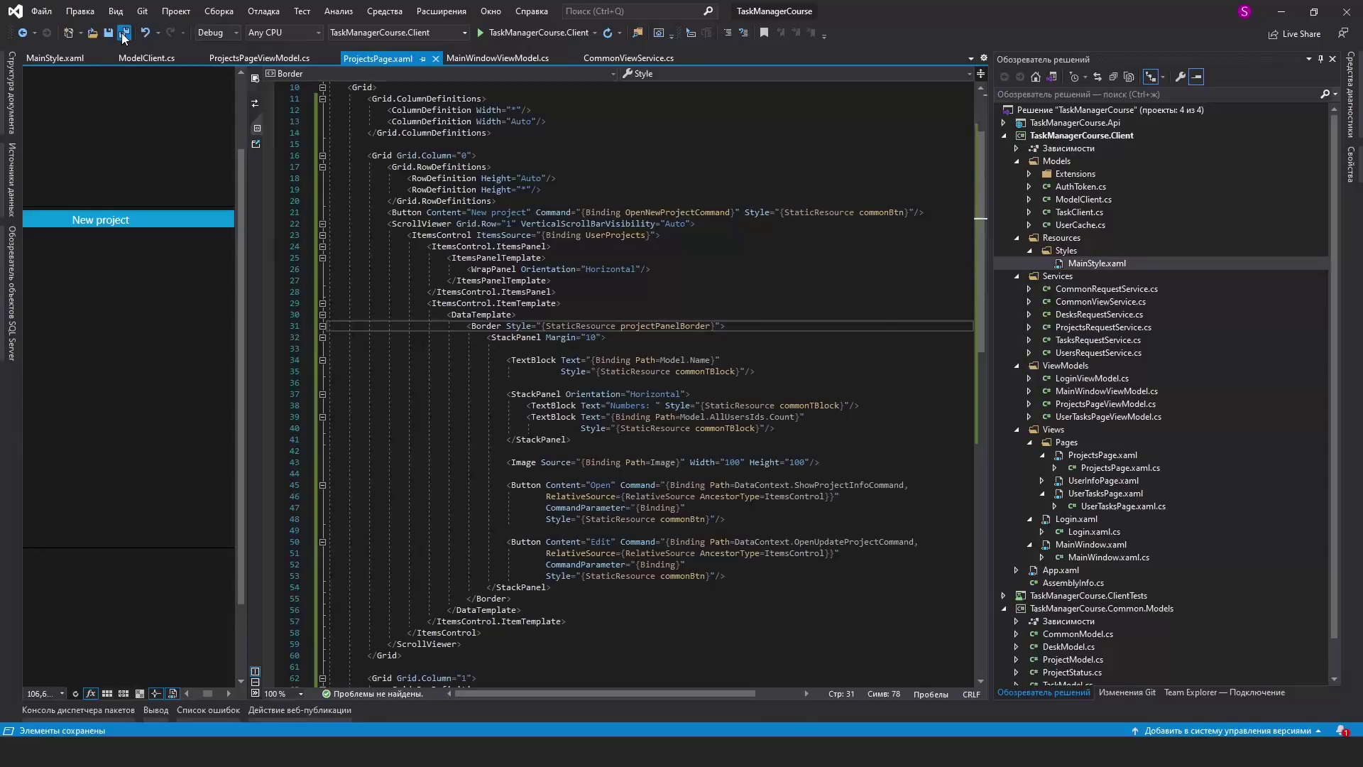Click the Open File folder icon
The image size is (1363, 767).
coord(92,33)
